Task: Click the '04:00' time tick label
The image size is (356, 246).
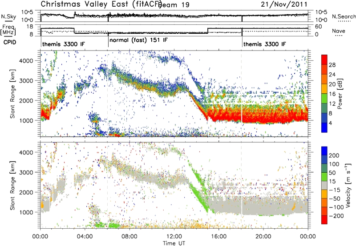Action: (85, 237)
